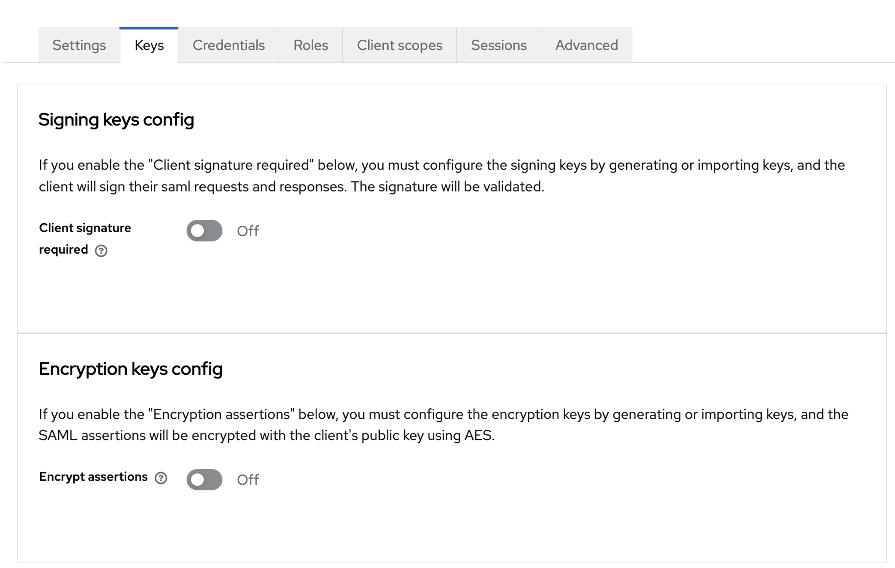Screen dimensions: 895x568
Task: Click the Client signature required field label
Action: (85, 228)
